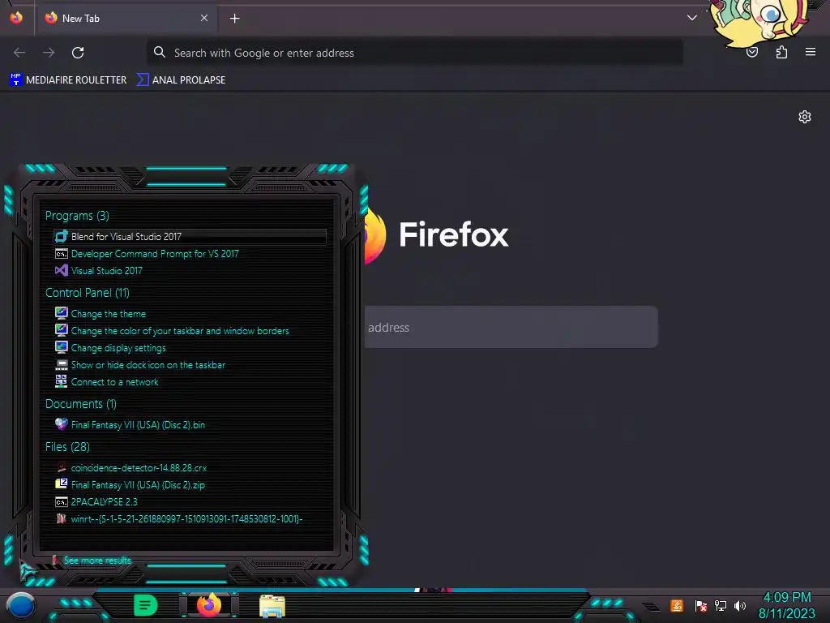Screen dimensions: 830x623
Task: Open the winrt--{S-1-5-21... file result
Action: [186, 518]
